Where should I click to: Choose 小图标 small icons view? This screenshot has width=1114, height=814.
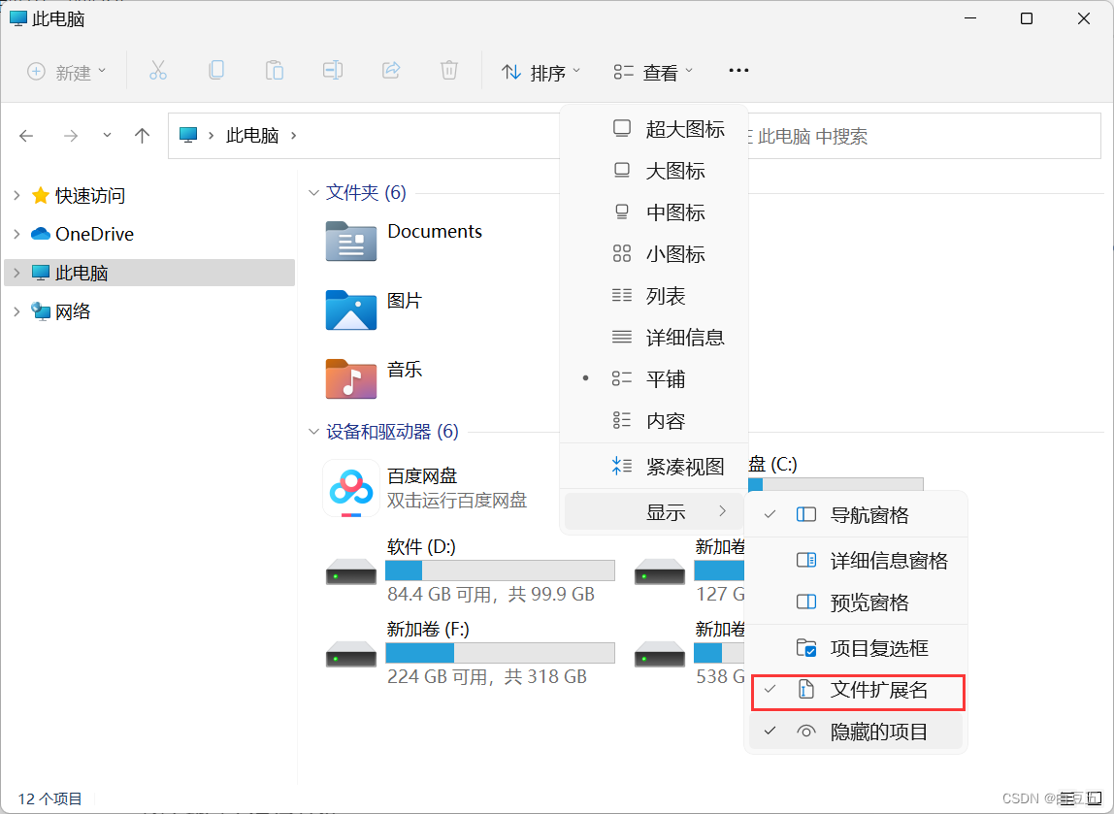point(654,254)
